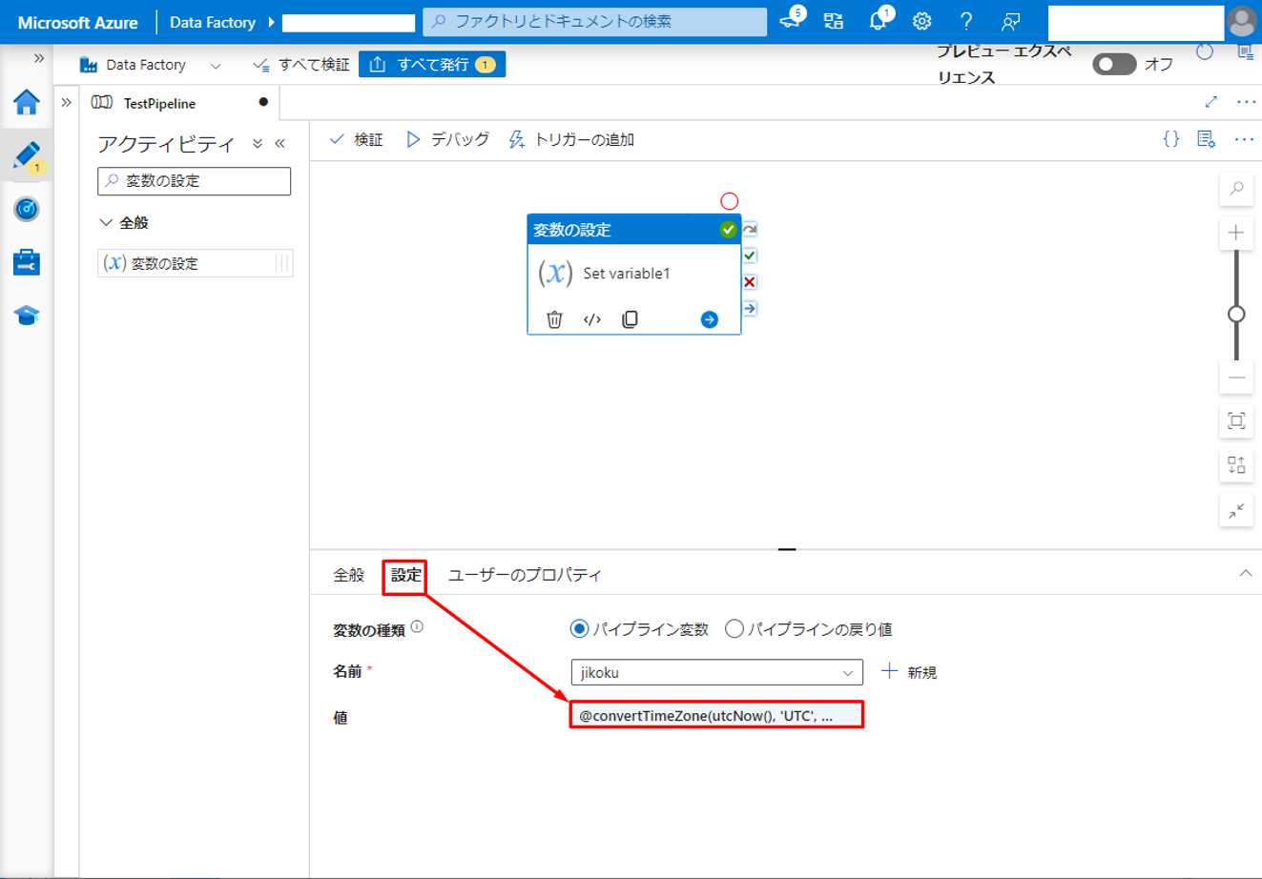Click the すべて発行 publish button

pos(432,65)
